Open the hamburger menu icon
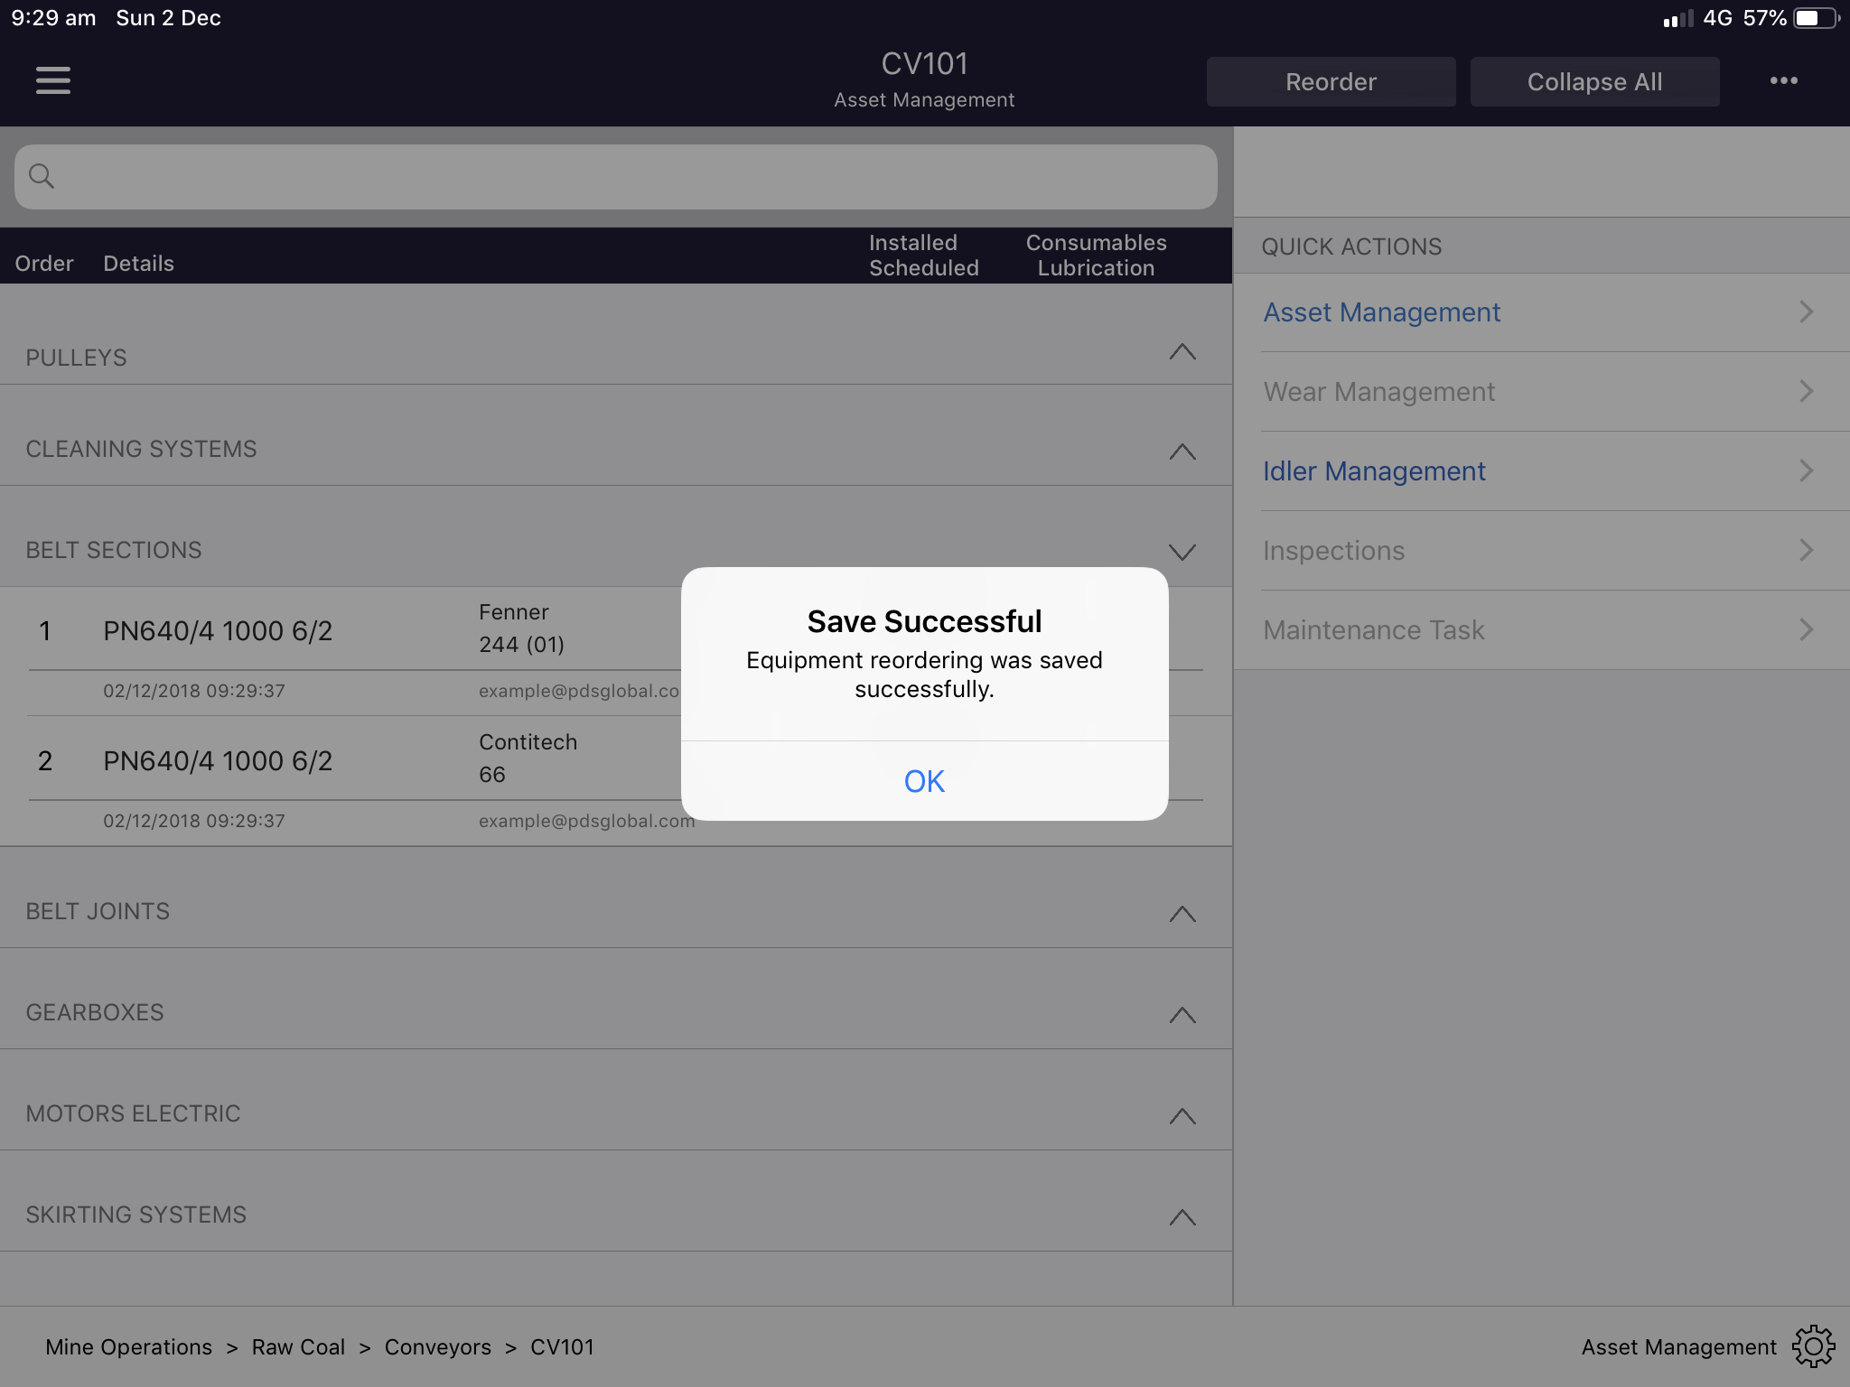 pyautogui.click(x=52, y=80)
